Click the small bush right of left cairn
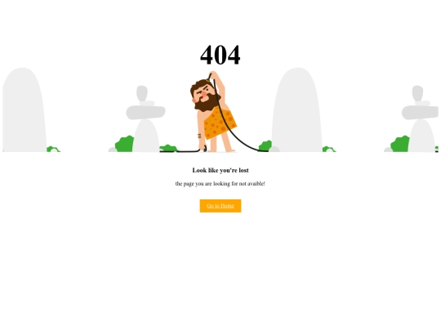 click(x=168, y=148)
